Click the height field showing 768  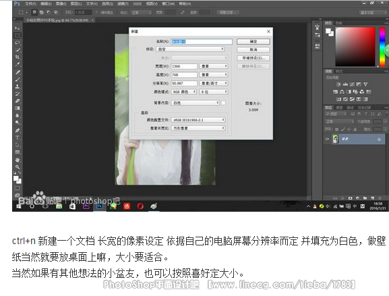(184, 75)
